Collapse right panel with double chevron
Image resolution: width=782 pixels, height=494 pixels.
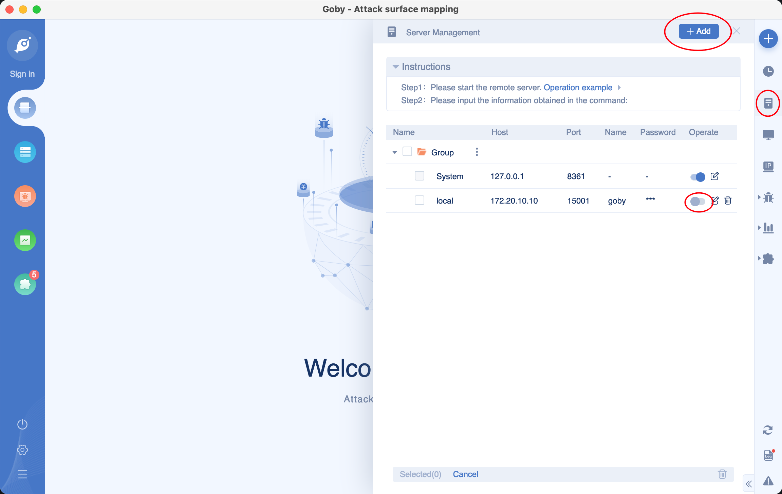point(749,484)
